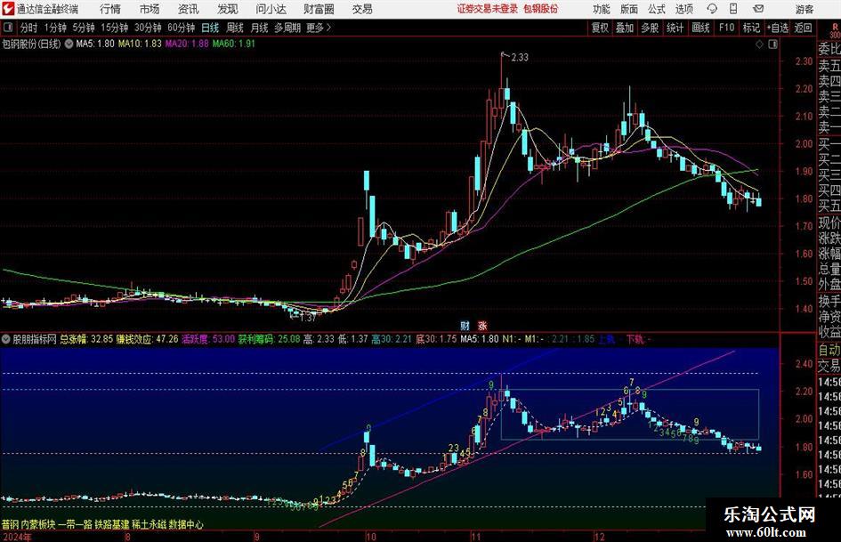This screenshot has width=841, height=542.
Task: Switch to the 60分钟 period tab
Action: coord(181,28)
